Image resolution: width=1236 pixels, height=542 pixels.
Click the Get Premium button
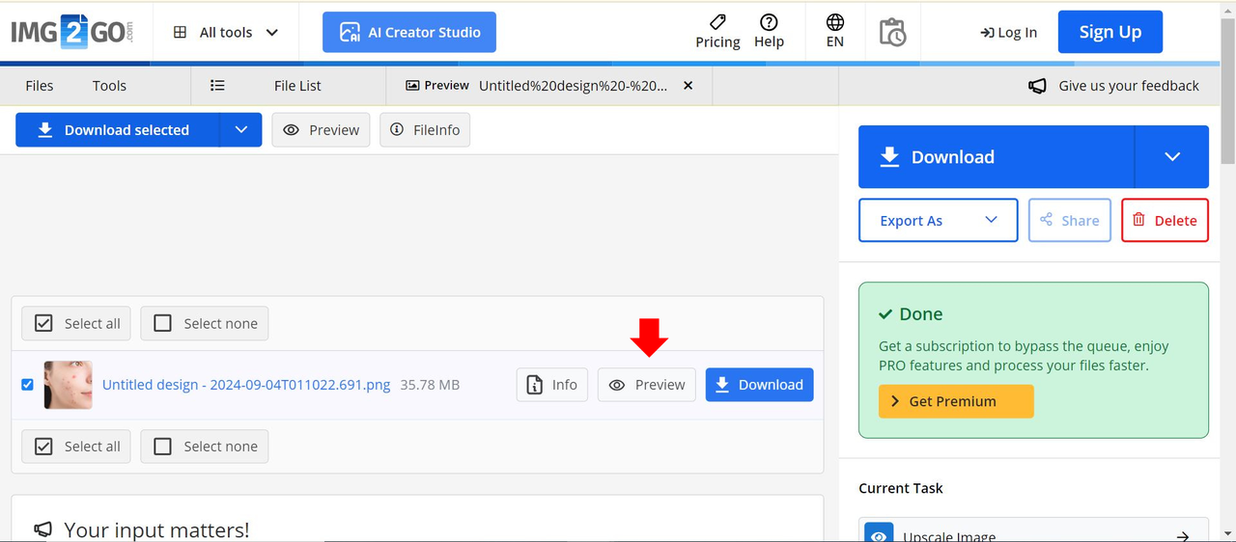[x=956, y=401]
